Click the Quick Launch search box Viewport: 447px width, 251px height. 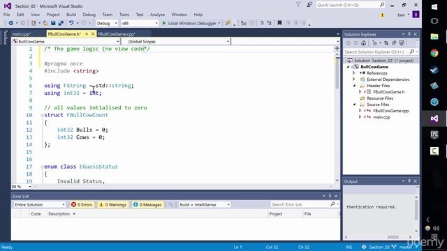[351, 5]
